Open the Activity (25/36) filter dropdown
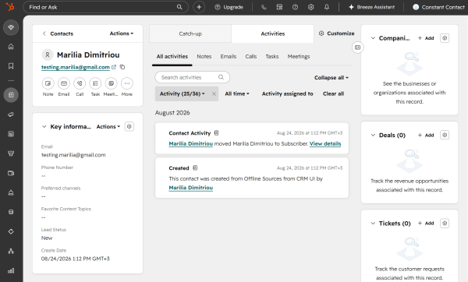 point(182,94)
